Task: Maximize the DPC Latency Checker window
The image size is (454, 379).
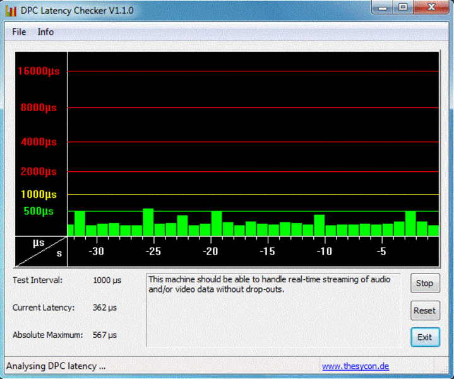Action: [x=403, y=8]
